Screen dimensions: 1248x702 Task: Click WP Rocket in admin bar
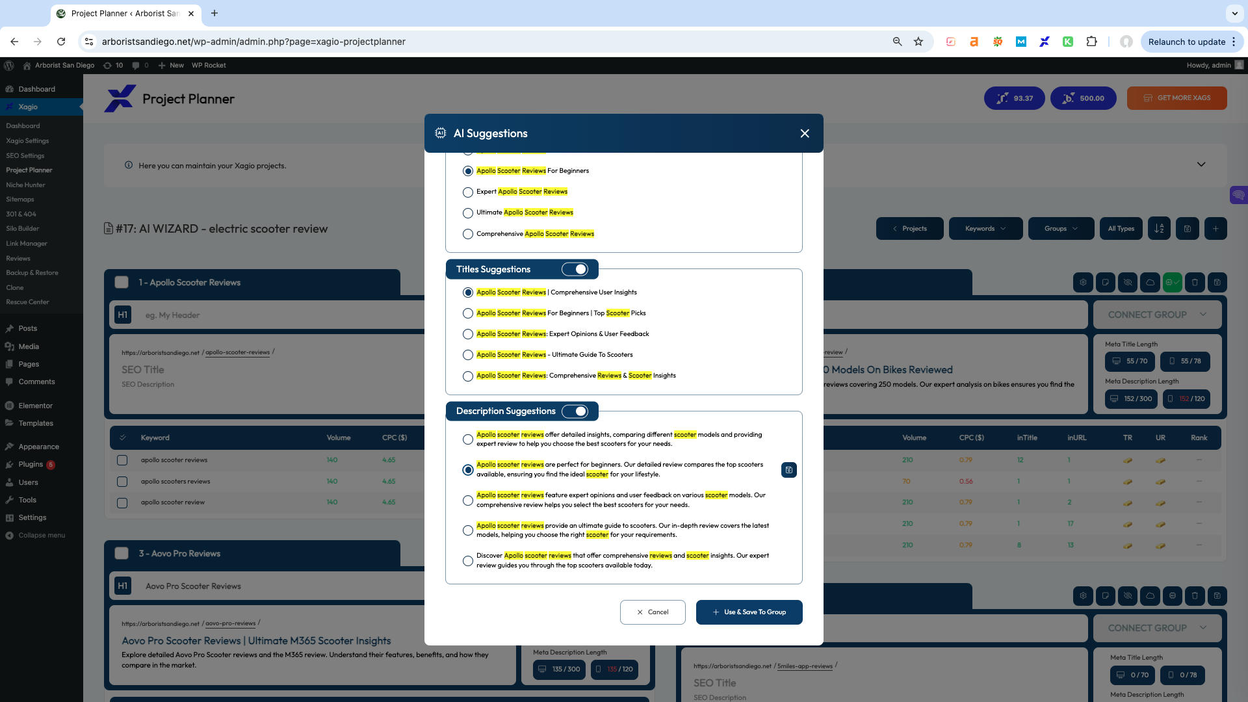[209, 65]
